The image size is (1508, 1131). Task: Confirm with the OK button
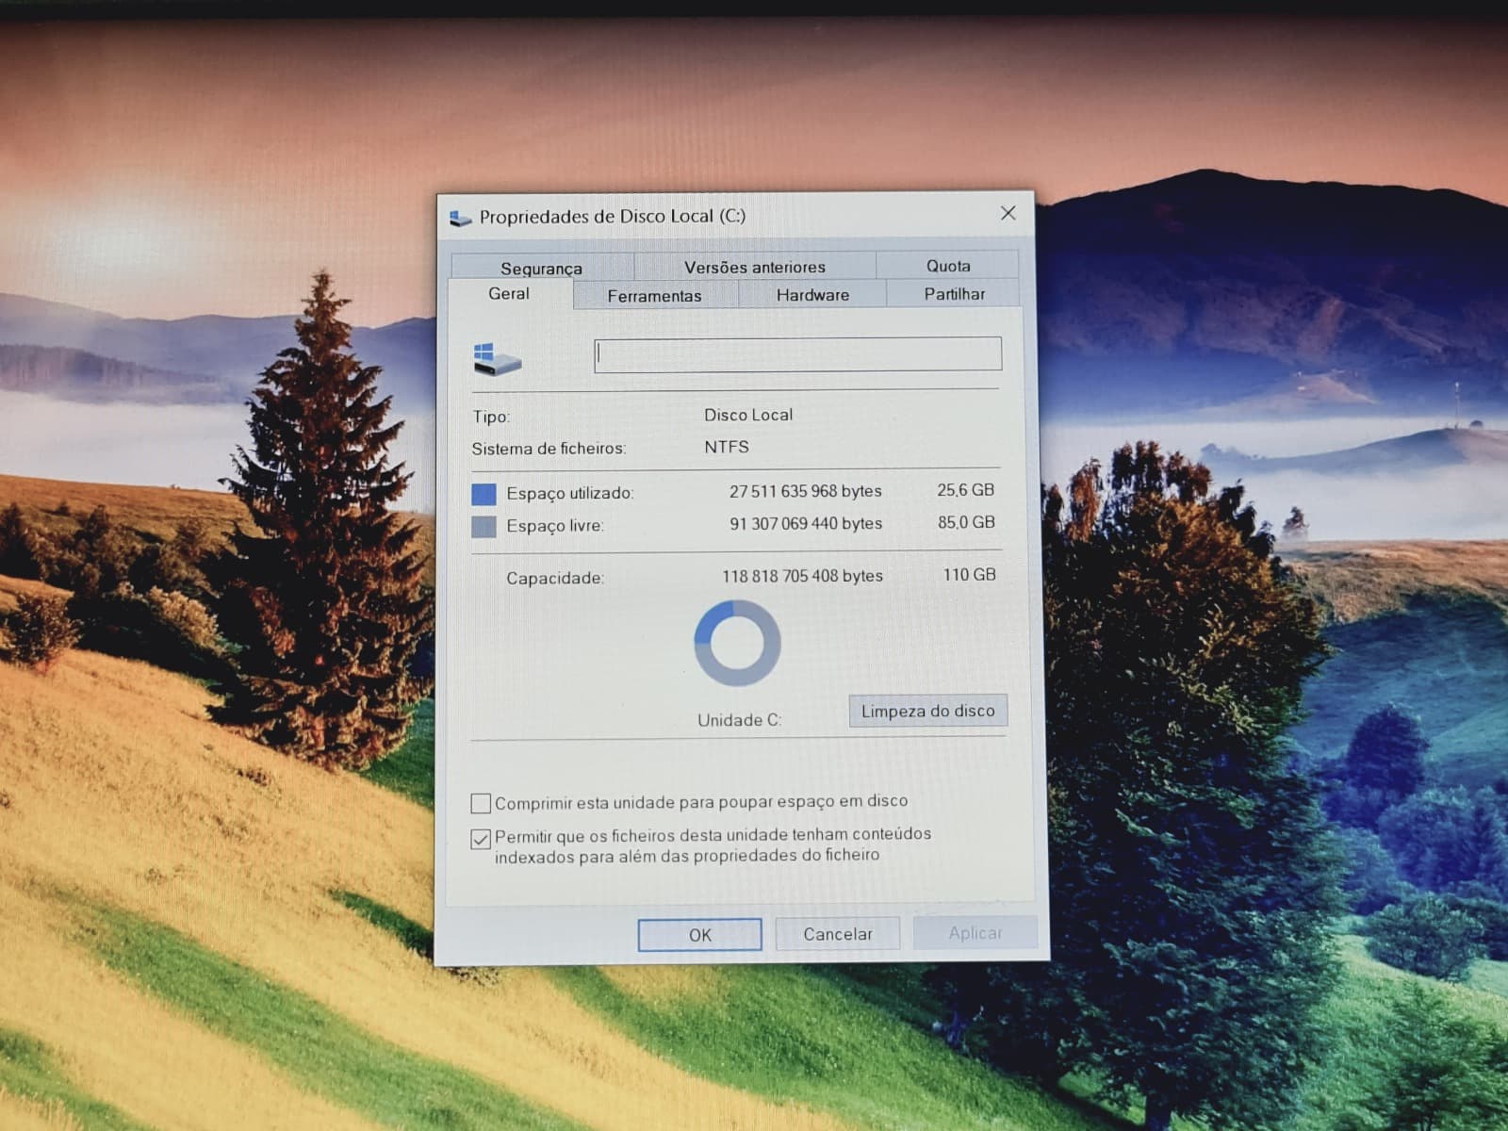(x=699, y=935)
